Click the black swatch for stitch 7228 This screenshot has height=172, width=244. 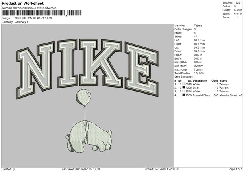184,88
